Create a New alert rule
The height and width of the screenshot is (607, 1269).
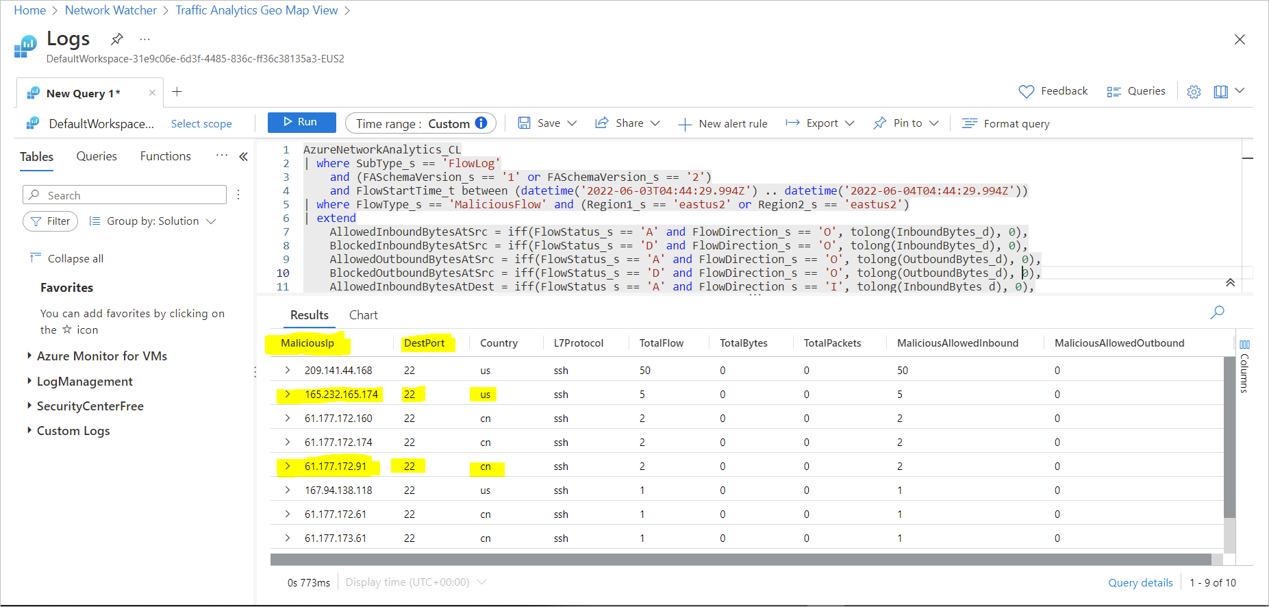(x=723, y=124)
